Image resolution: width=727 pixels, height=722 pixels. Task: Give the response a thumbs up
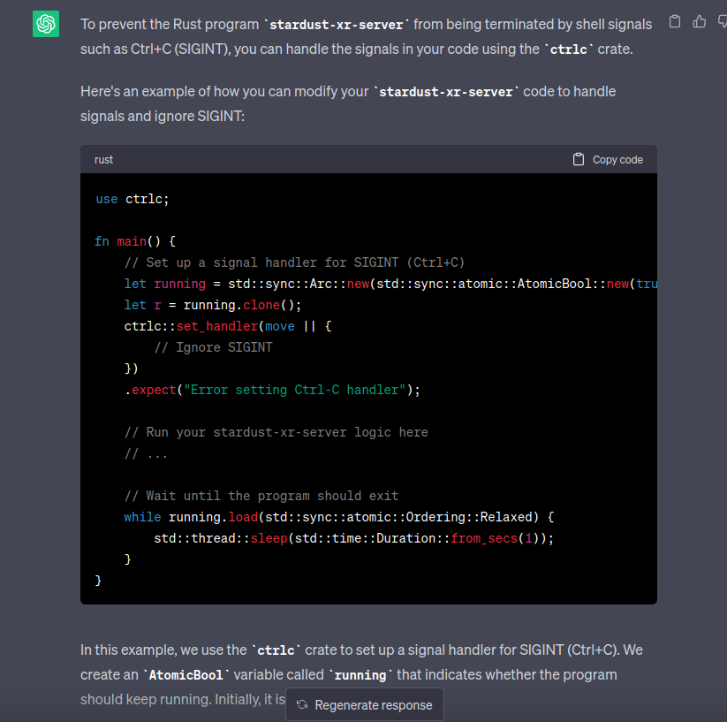700,21
